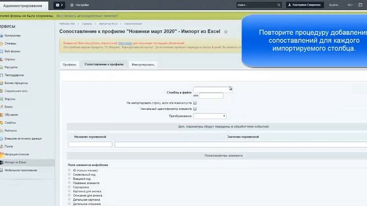Screen dimensions: 367x206
Task: Select the 'Символьный код' radio button
Action: tap(69, 174)
